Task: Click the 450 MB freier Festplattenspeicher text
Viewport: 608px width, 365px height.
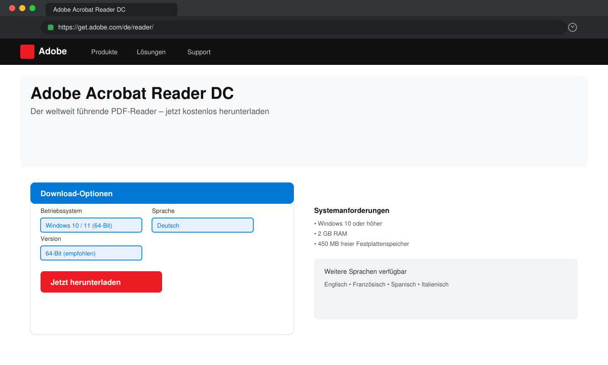Action: (x=362, y=244)
